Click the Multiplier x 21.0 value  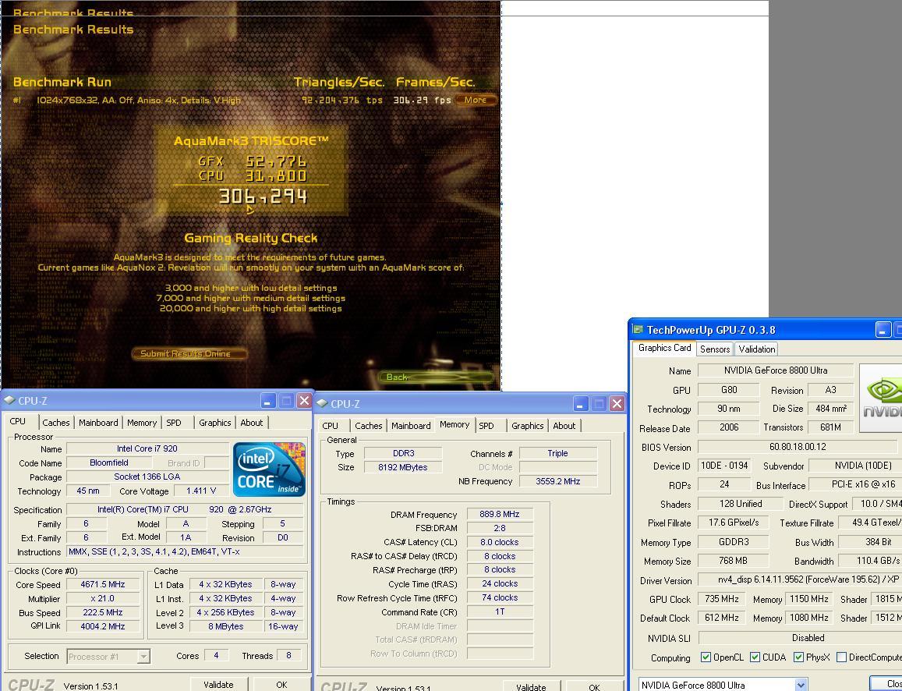pos(102,598)
